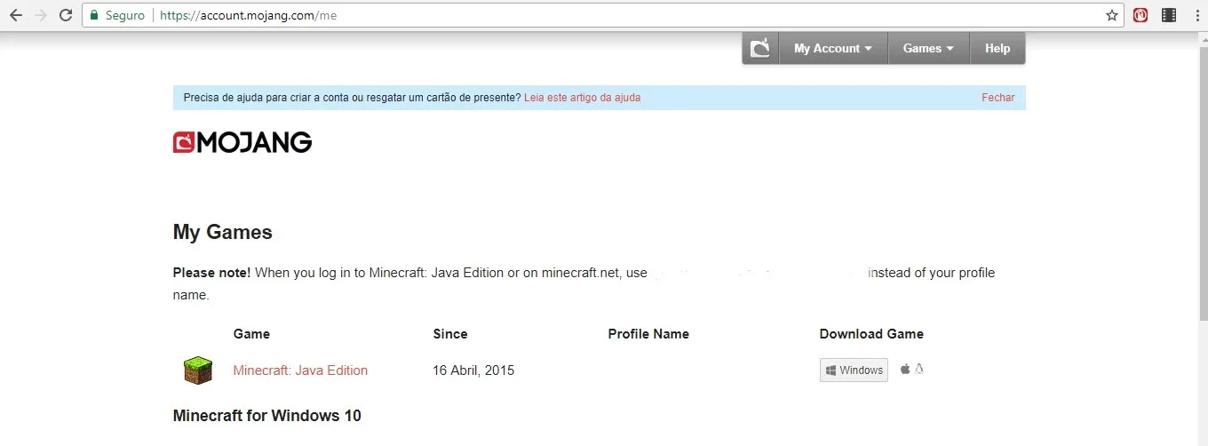The height and width of the screenshot is (446, 1208).
Task: Open the Games dropdown menu
Action: point(928,48)
